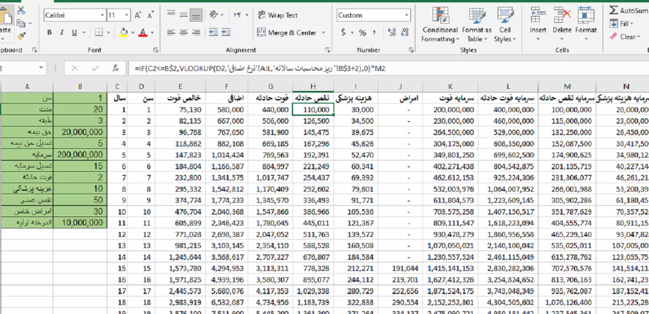Open the Merge & Center dropdown arrow

coord(323,33)
